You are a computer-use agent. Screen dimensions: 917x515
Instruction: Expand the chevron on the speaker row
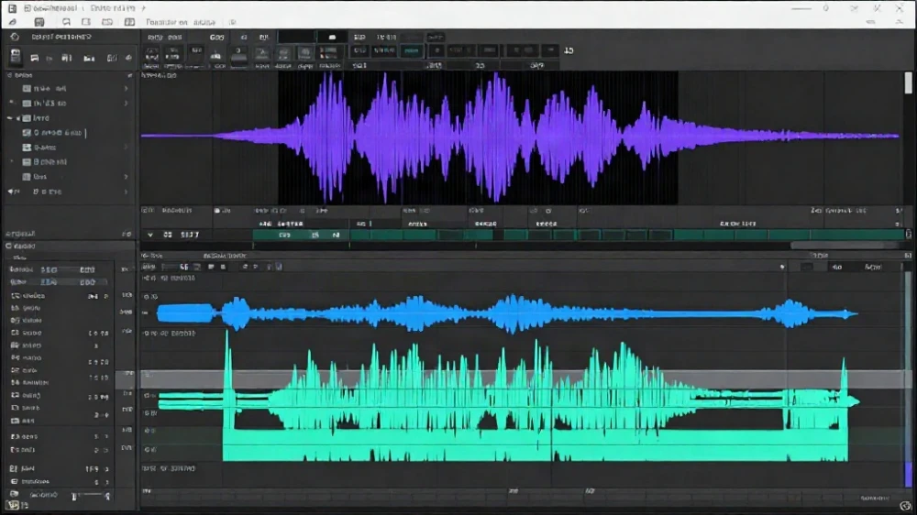point(127,192)
